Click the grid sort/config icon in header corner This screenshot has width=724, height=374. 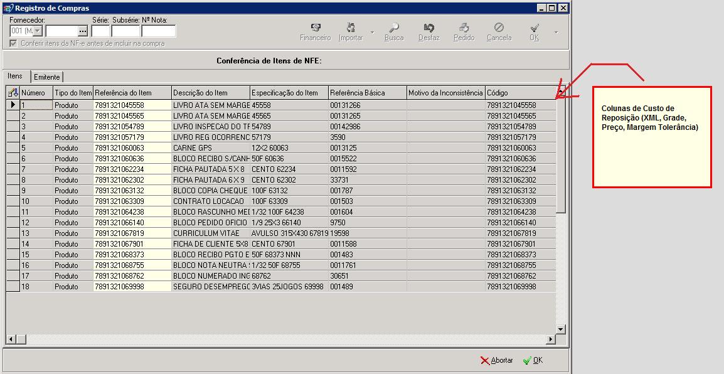[13, 93]
